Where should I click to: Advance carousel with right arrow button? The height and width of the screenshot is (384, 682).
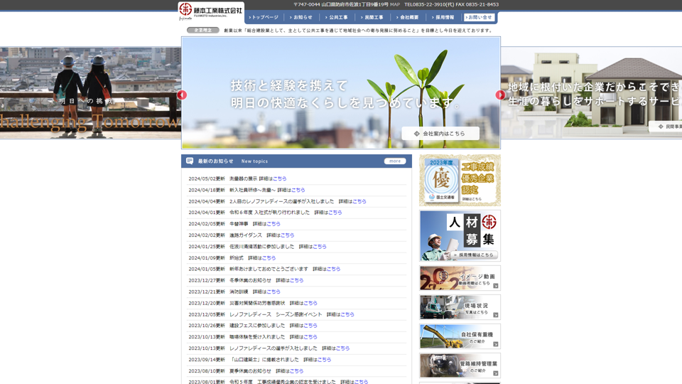pos(500,95)
